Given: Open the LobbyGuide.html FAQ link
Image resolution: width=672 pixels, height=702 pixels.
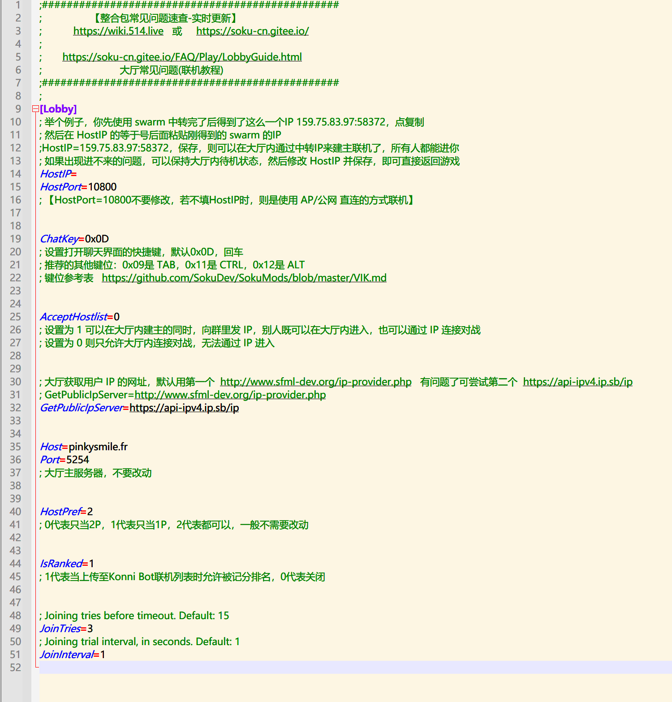Looking at the screenshot, I should coord(182,57).
